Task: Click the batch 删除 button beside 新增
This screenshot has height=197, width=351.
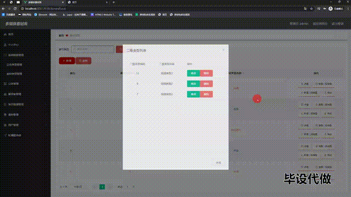Action: 83,61
